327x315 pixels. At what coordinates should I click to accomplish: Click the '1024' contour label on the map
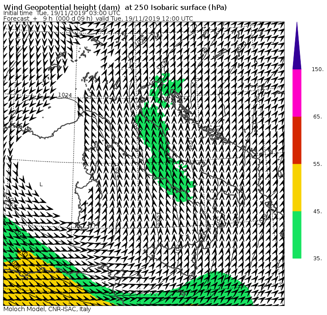(x=65, y=95)
